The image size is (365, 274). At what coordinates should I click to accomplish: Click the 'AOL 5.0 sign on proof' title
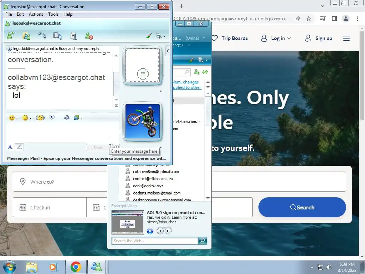[176, 213]
